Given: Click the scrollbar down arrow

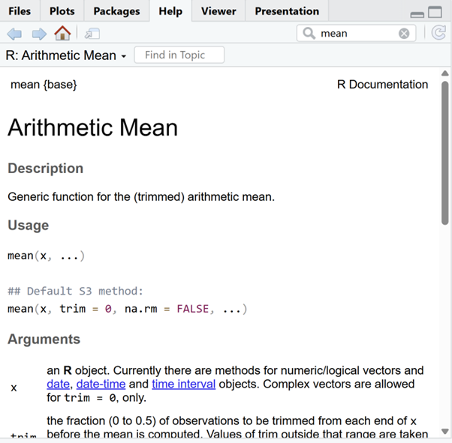Looking at the screenshot, I should (445, 431).
